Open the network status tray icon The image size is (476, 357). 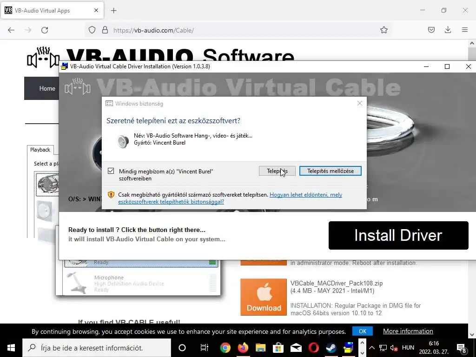coord(383,348)
